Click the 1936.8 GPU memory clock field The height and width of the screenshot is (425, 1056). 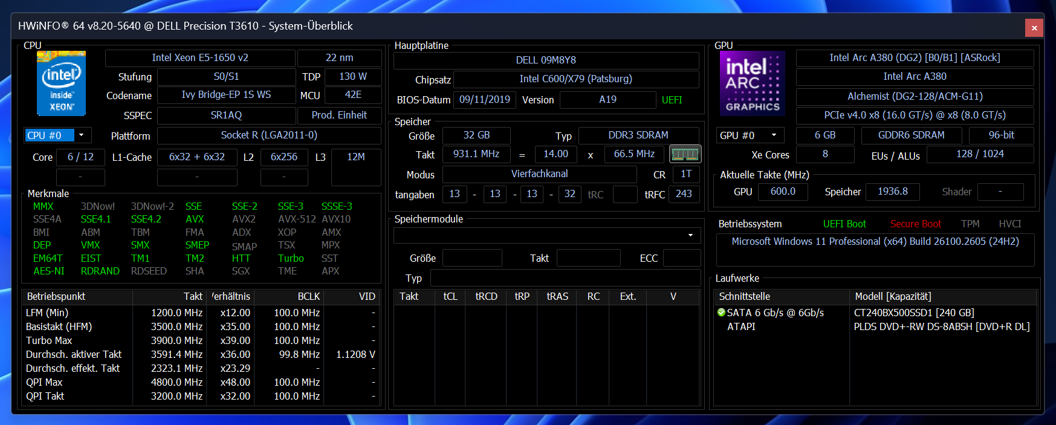click(893, 192)
